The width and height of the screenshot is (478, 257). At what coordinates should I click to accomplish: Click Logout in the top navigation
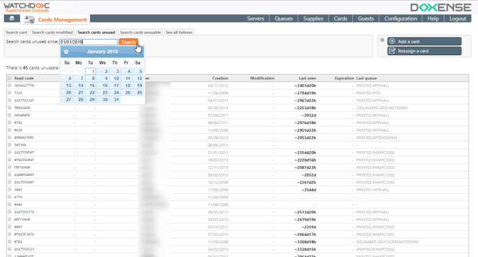[x=457, y=19]
